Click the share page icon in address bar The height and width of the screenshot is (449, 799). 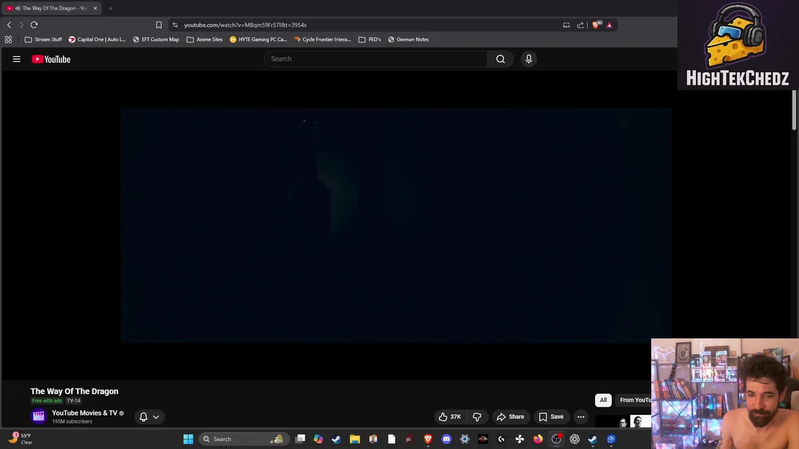[x=581, y=25]
